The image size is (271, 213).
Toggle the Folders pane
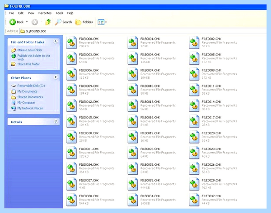point(84,22)
